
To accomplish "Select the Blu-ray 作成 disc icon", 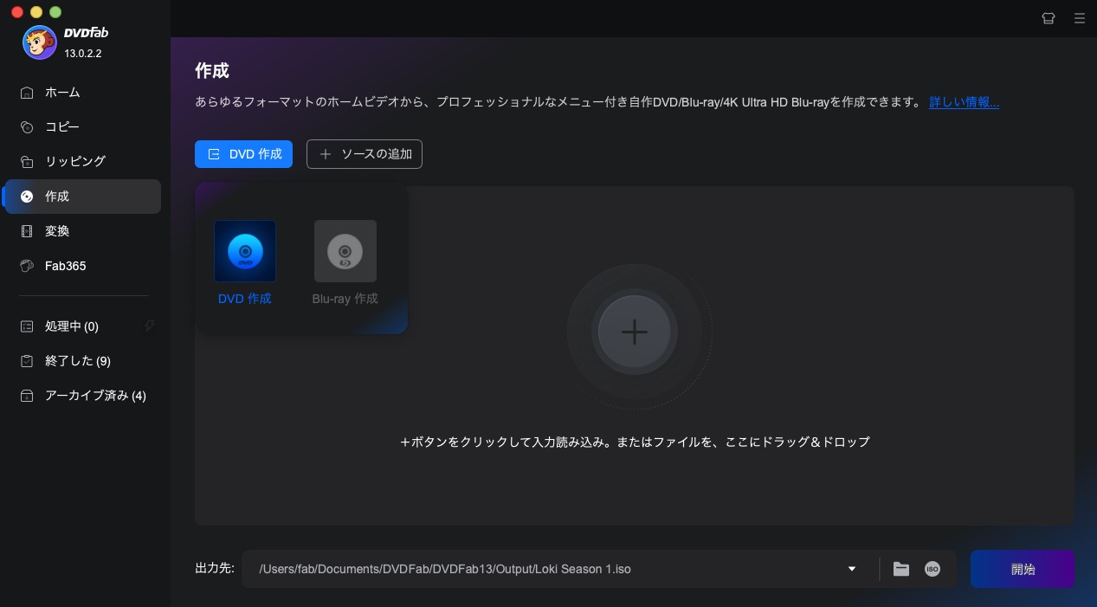I will (345, 251).
